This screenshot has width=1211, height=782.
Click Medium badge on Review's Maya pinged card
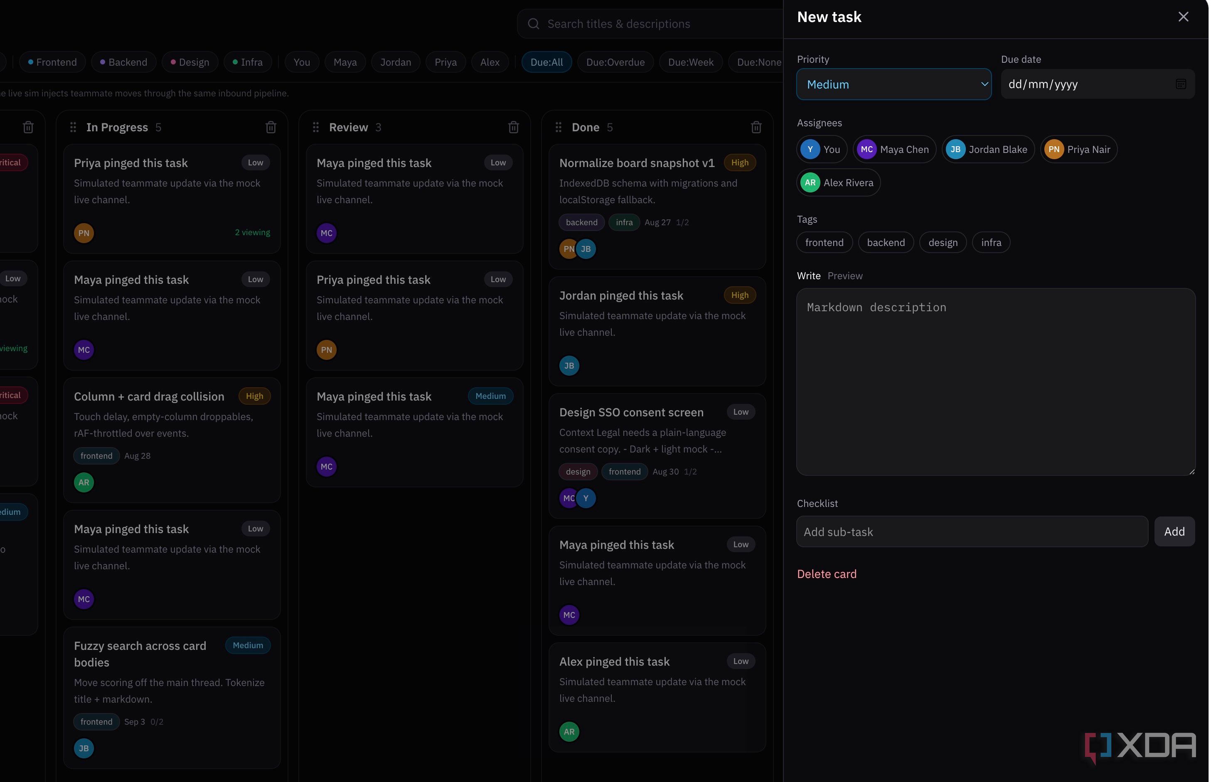click(490, 396)
